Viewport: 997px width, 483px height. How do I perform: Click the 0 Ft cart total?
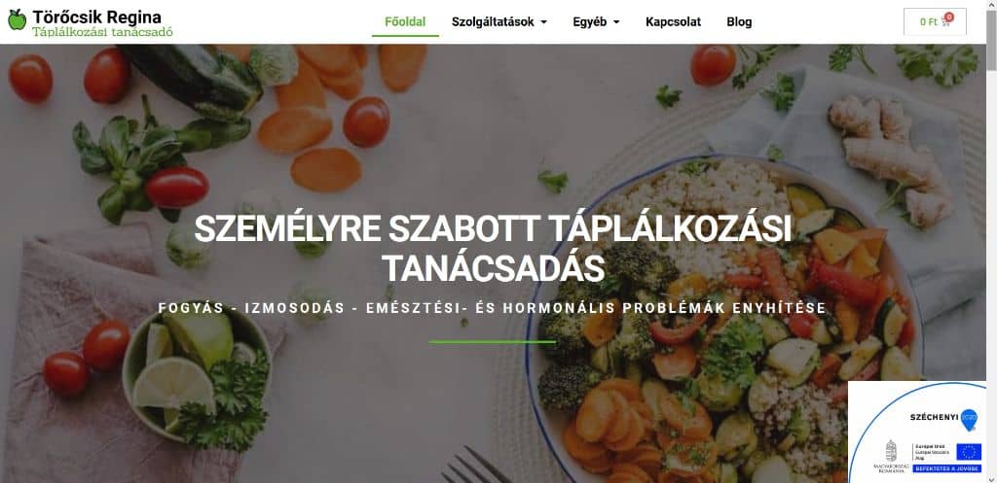pos(928,21)
